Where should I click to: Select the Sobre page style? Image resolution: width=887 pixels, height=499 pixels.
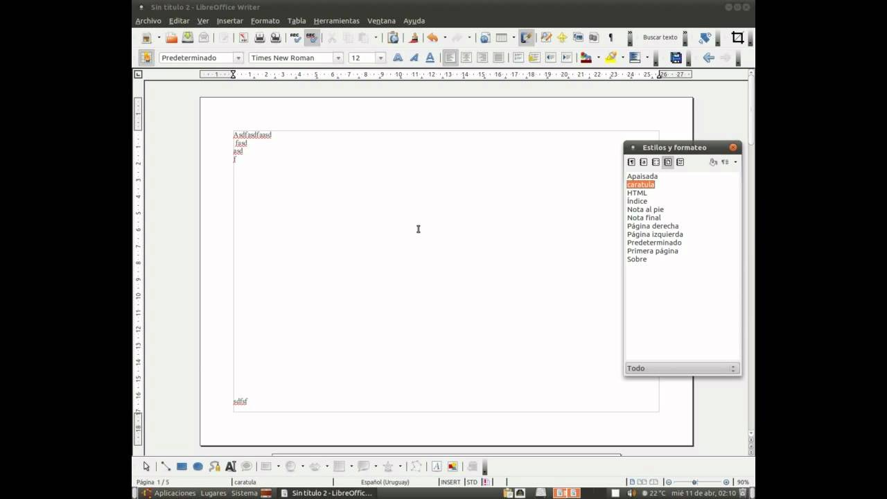point(637,259)
